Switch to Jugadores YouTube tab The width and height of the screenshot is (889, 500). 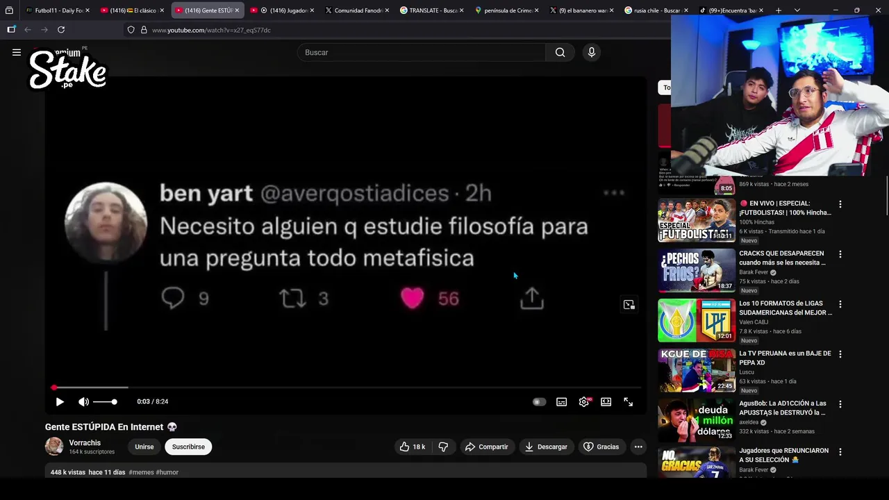282,10
